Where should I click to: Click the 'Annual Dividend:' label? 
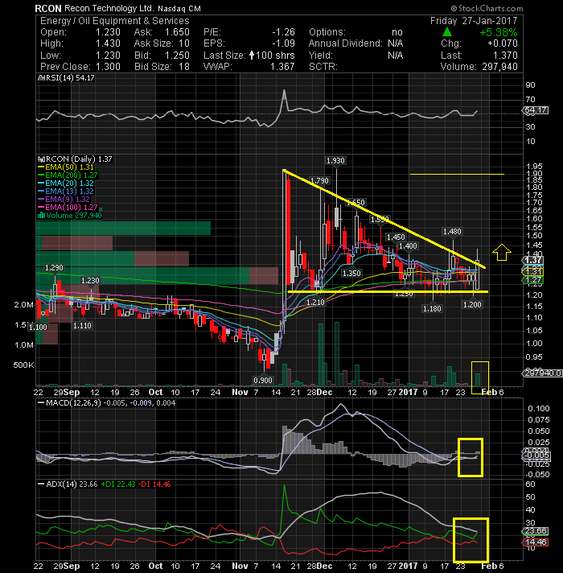click(345, 43)
